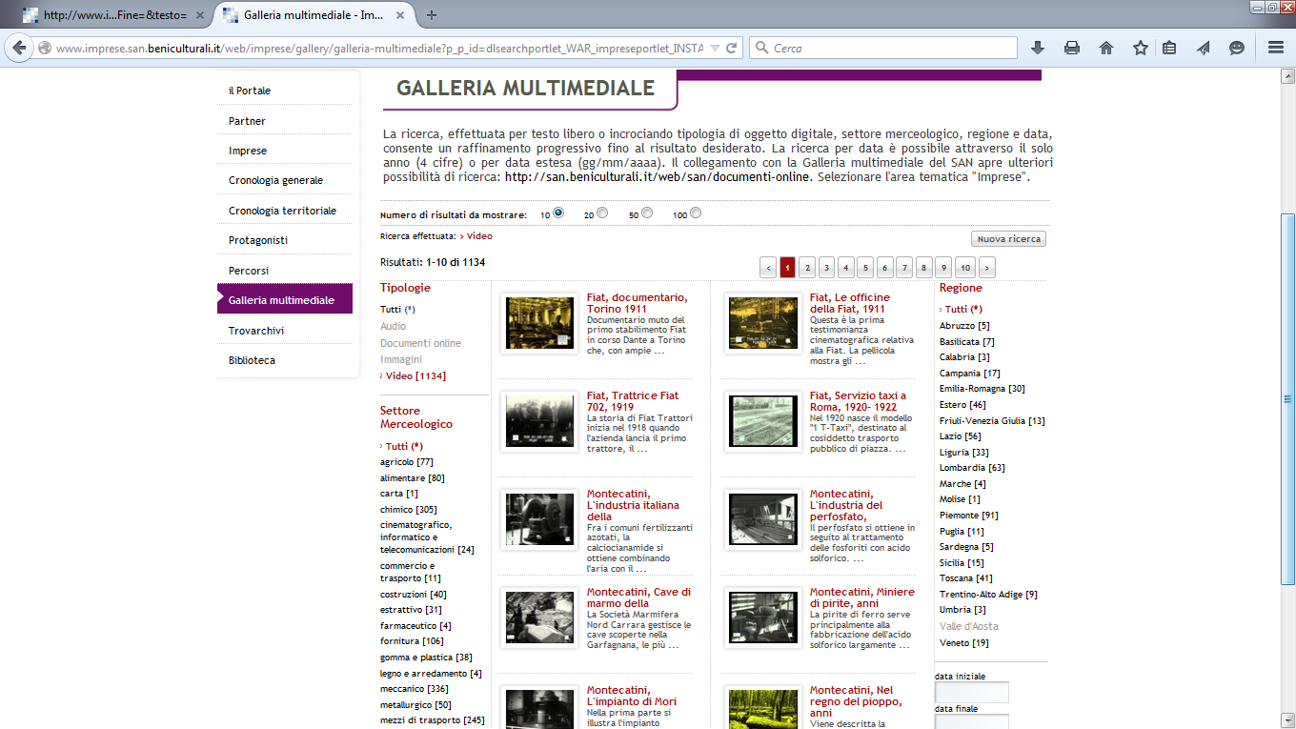Click the vertical scrollbar thumb

[x=1287, y=399]
